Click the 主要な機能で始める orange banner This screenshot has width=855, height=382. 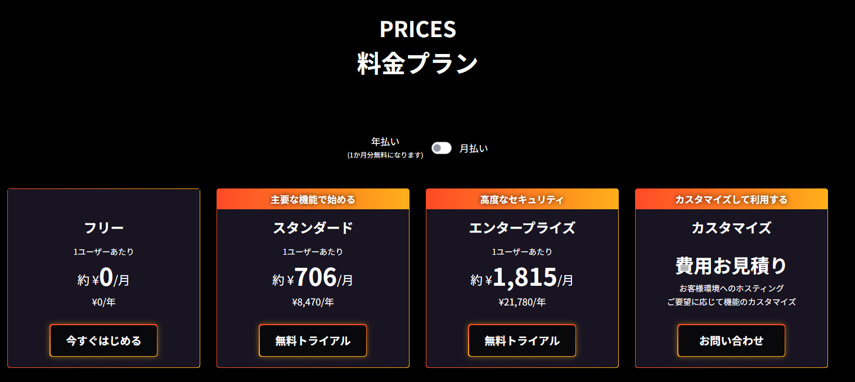click(313, 199)
